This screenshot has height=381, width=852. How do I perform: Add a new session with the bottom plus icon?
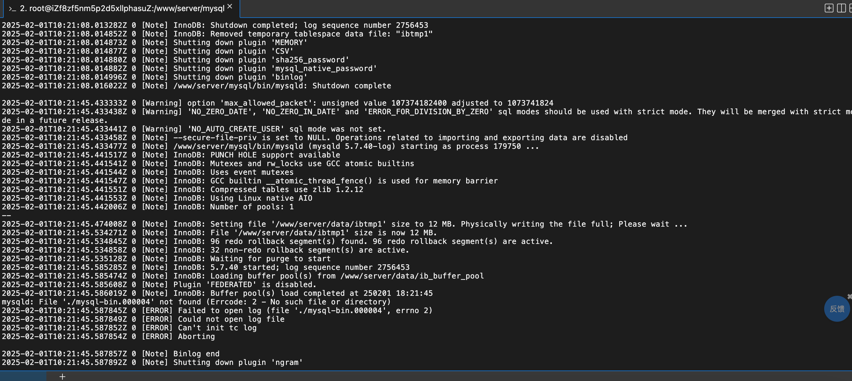[62, 376]
